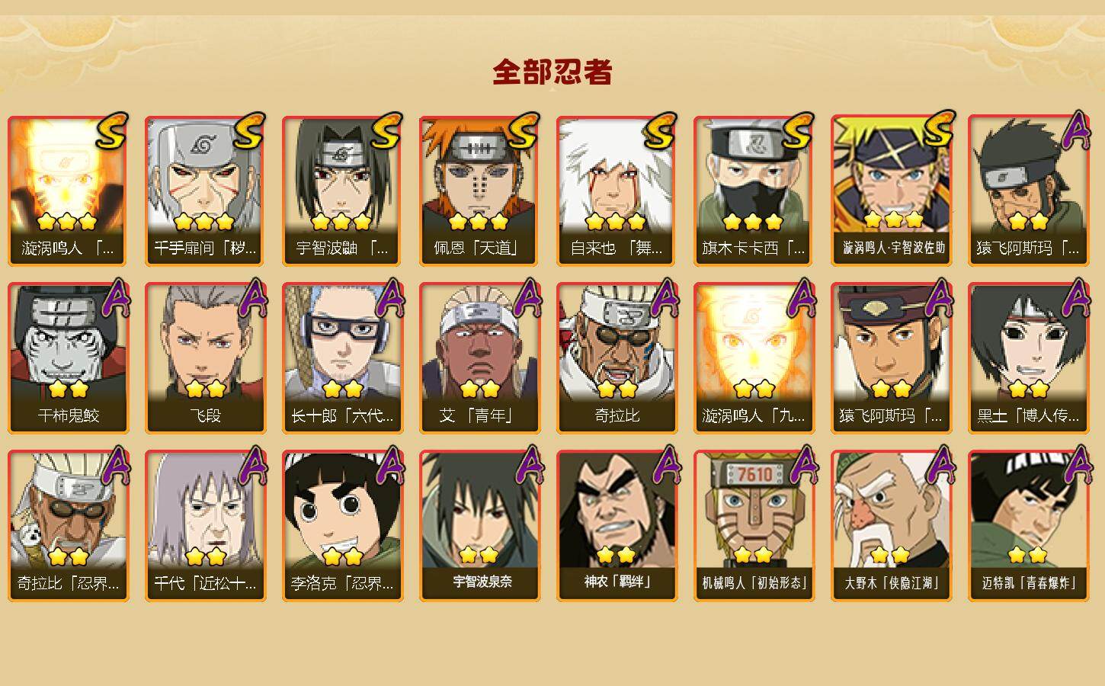The height and width of the screenshot is (686, 1105).
Task: Click the three-star rating on 自来也 card
Action: point(616,222)
